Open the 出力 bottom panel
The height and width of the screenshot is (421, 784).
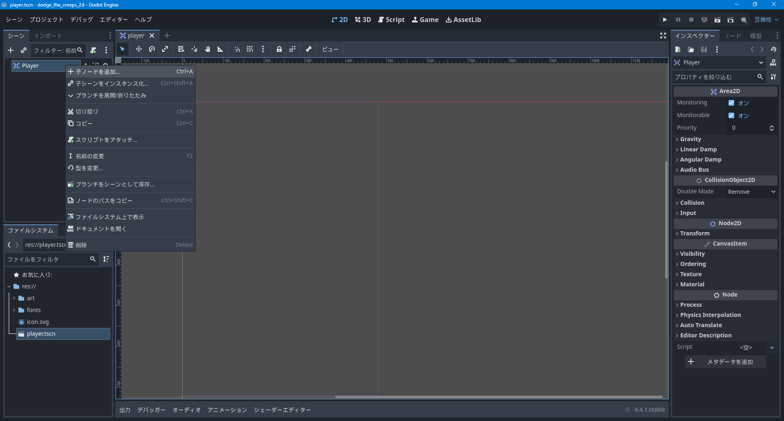[x=125, y=410]
